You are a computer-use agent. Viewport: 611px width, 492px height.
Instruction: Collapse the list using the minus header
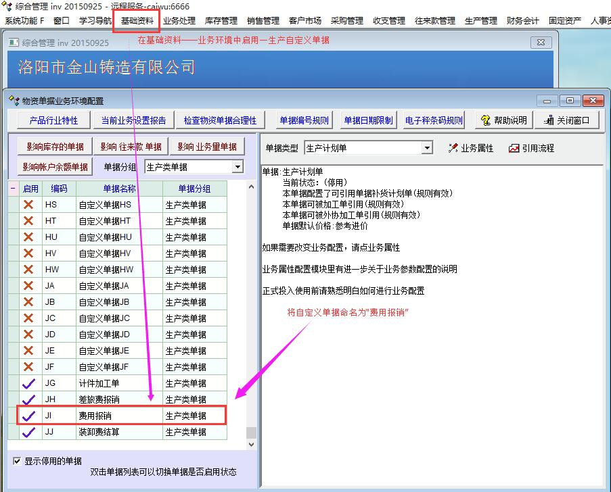tap(13, 189)
